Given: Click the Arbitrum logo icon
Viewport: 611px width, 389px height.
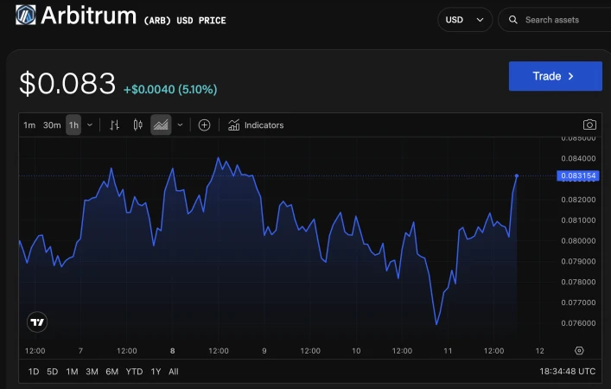Looking at the screenshot, I should click(x=26, y=16).
